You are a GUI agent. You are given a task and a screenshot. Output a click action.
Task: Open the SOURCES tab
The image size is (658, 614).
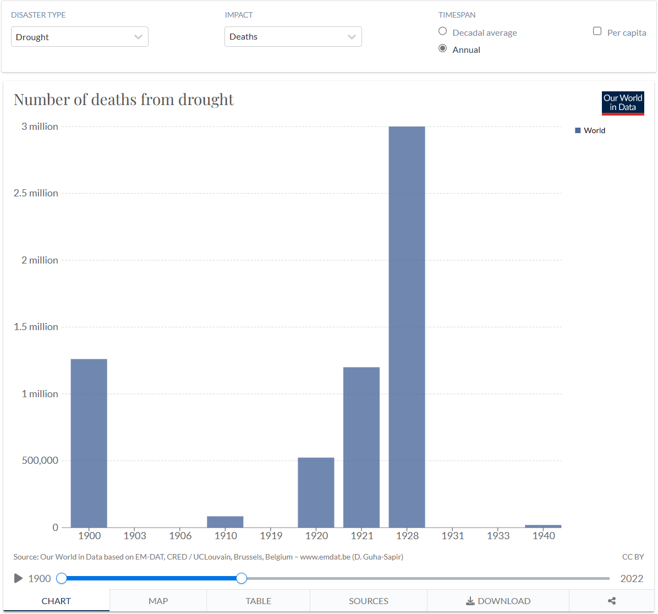[368, 601]
